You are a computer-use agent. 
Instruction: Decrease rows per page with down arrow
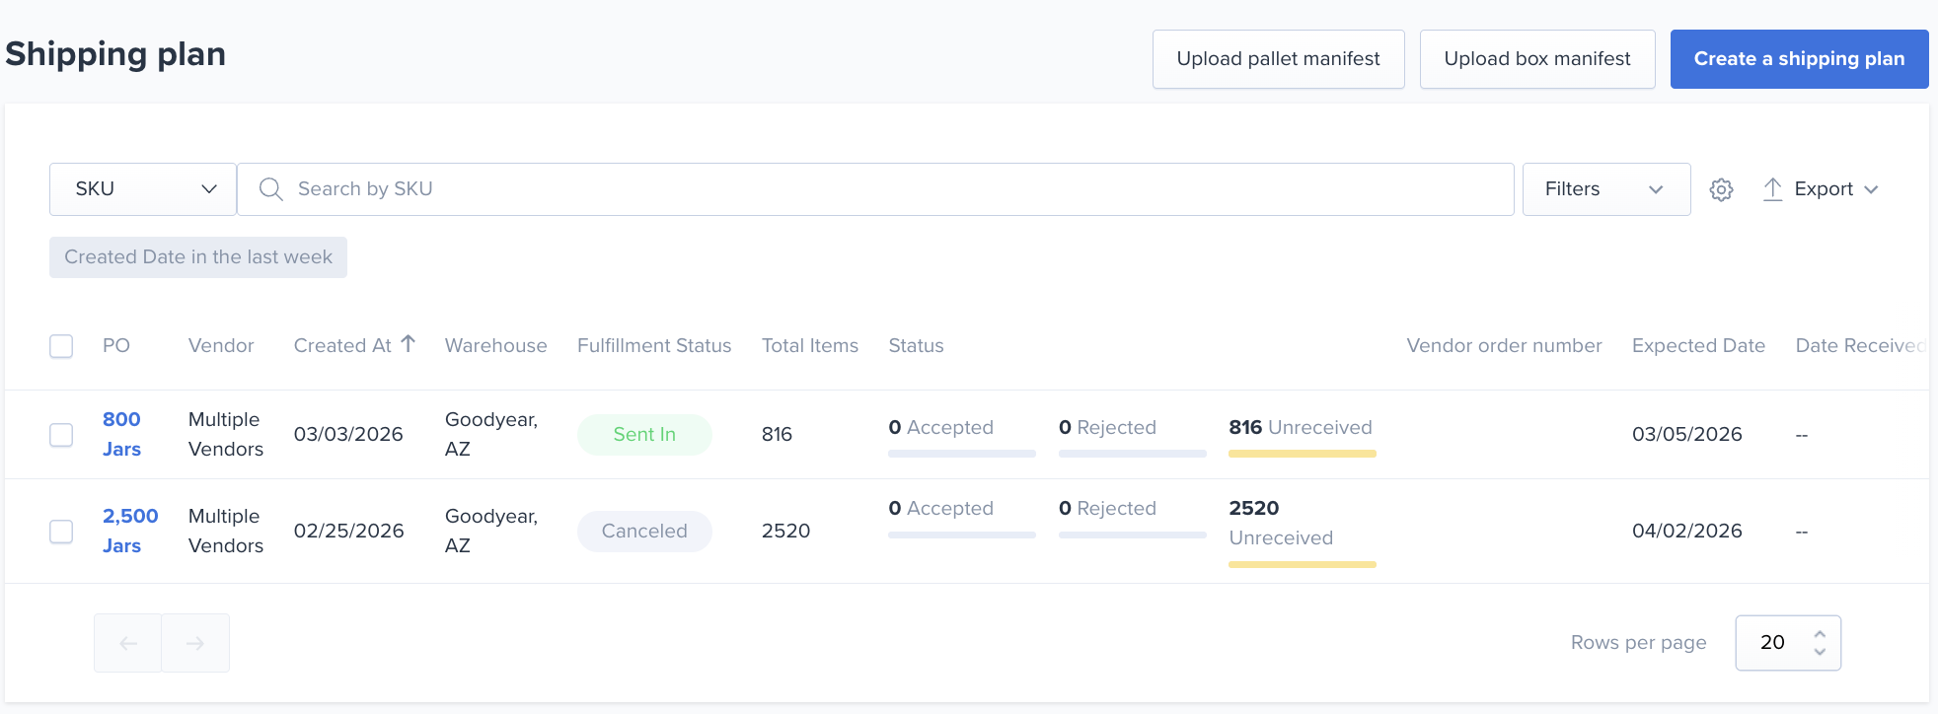pos(1820,651)
